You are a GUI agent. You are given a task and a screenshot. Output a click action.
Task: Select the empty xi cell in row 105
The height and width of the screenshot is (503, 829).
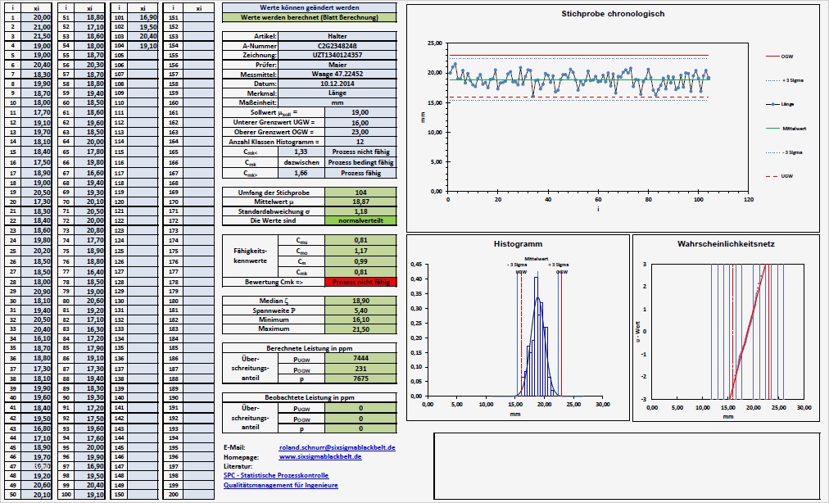click(143, 55)
